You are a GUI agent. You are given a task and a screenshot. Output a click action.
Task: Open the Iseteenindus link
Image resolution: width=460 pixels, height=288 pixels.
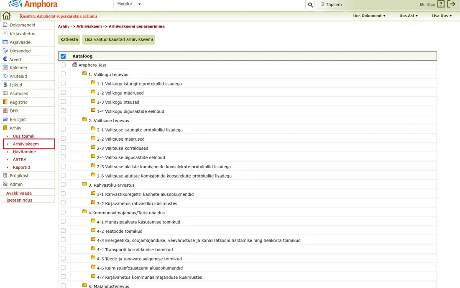19,200
